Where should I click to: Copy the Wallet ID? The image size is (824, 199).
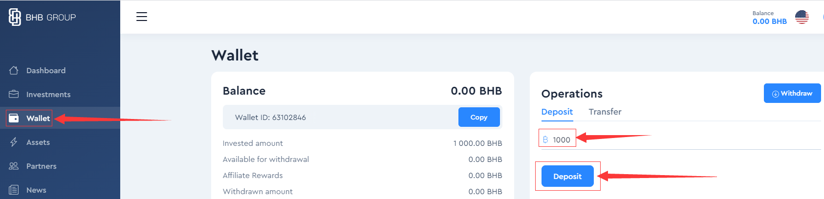[479, 117]
